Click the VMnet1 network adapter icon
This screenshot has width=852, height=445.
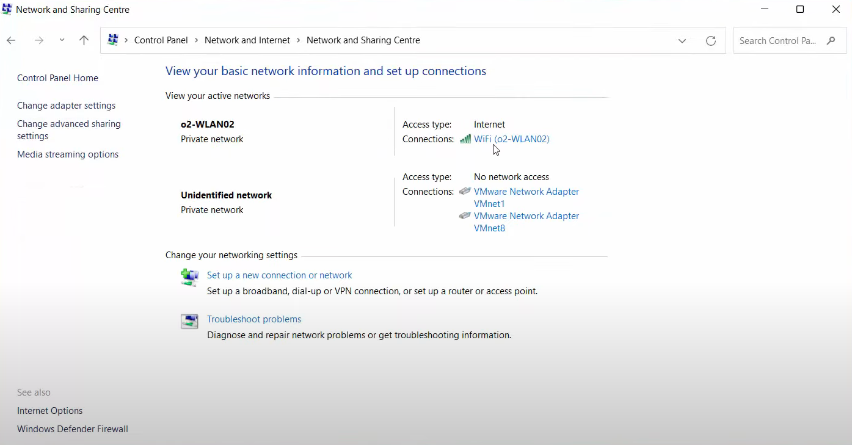point(465,192)
